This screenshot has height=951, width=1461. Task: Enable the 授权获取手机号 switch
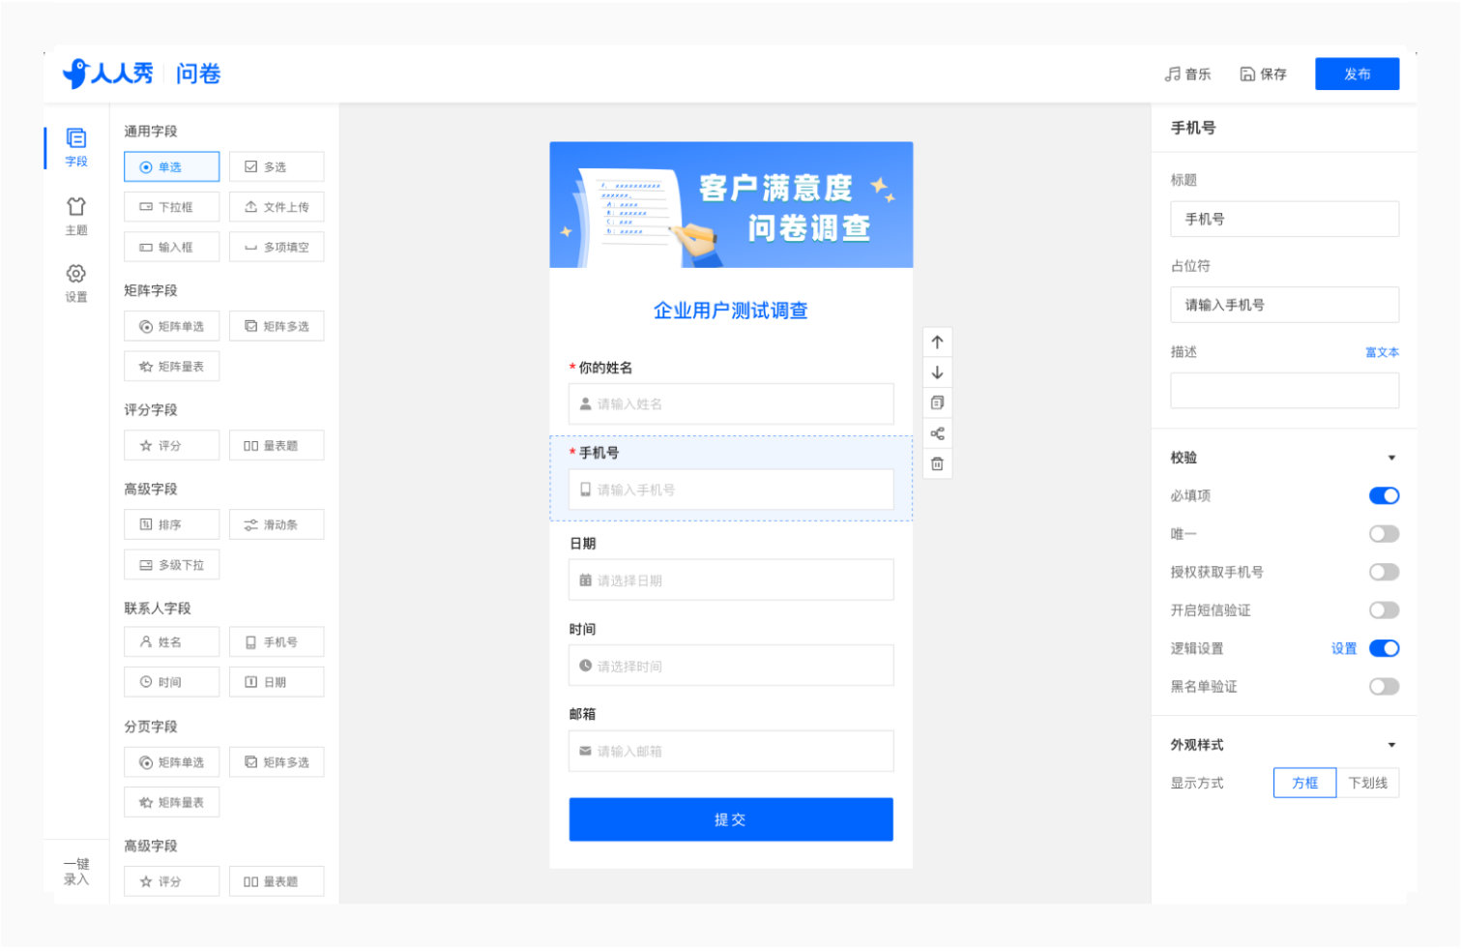1384,572
